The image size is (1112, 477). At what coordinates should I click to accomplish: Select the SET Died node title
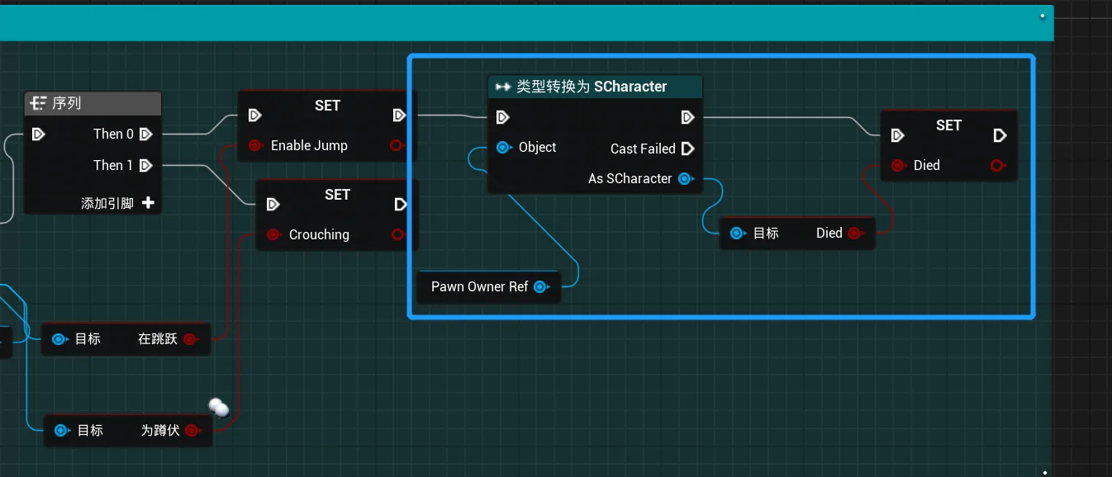click(x=948, y=125)
